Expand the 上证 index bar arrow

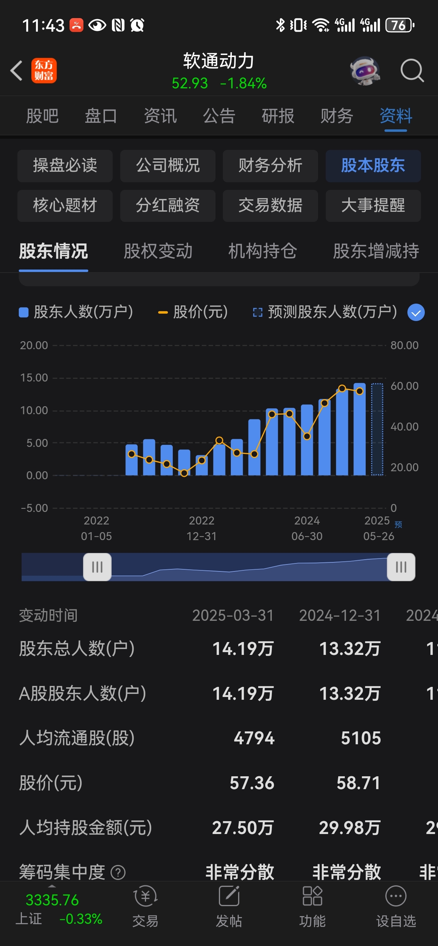click(x=52, y=886)
